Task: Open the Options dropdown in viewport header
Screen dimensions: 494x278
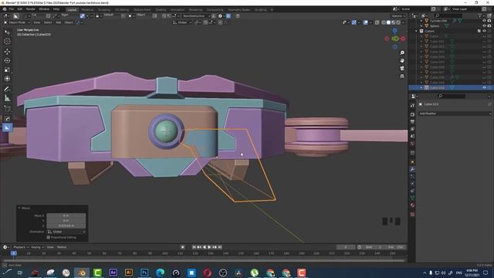Action: (x=398, y=15)
